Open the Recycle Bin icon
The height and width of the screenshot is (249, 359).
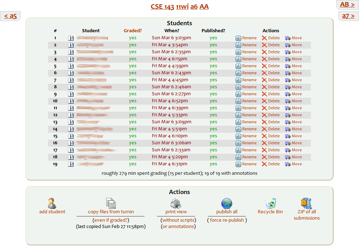pos(270,203)
